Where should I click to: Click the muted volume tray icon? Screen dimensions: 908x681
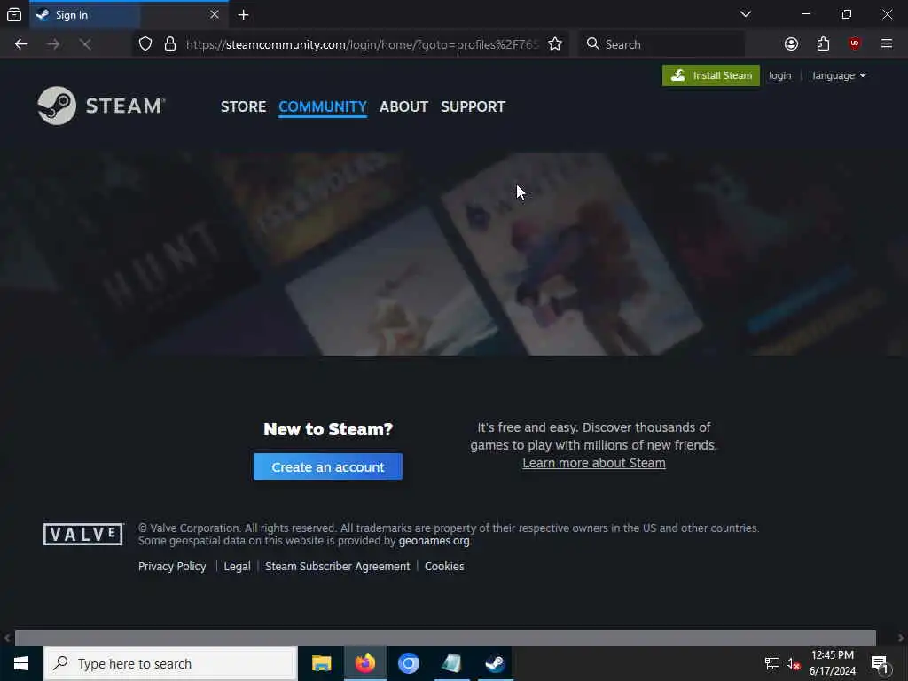point(793,663)
